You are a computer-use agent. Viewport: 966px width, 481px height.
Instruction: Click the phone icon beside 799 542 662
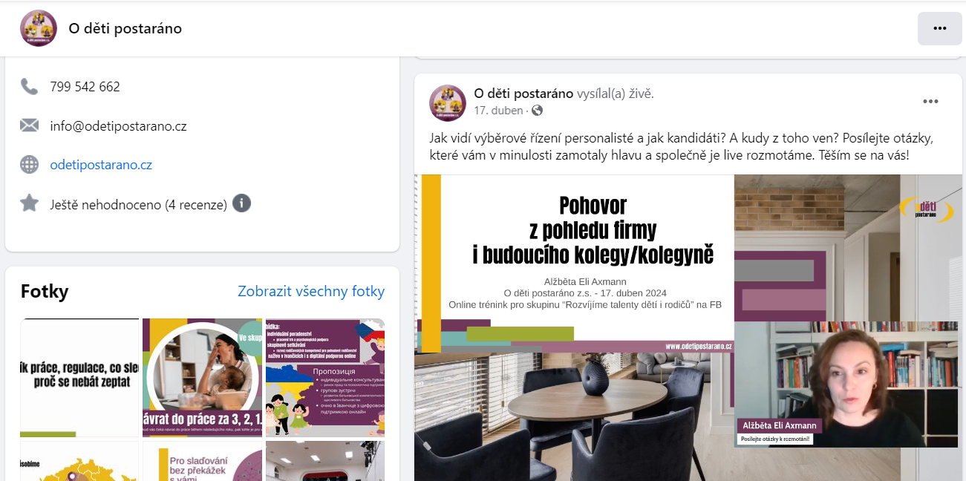pos(29,87)
